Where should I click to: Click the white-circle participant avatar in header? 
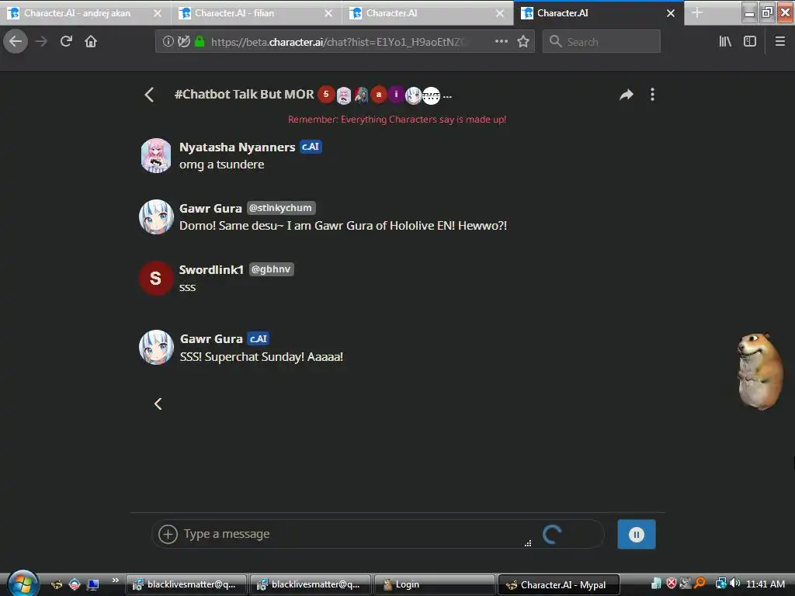tap(431, 95)
